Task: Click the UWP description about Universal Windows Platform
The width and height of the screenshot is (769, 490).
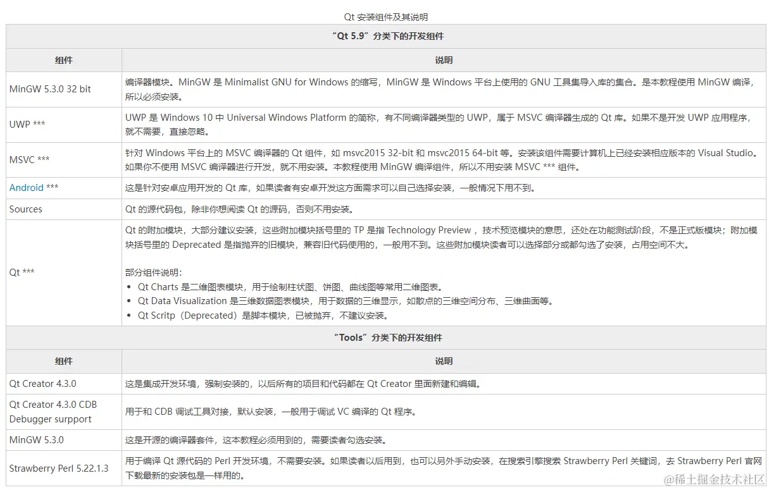Action: coord(438,125)
